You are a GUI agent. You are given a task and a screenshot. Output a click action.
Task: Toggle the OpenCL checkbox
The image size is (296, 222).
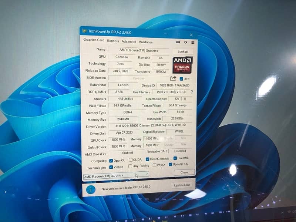111,161
